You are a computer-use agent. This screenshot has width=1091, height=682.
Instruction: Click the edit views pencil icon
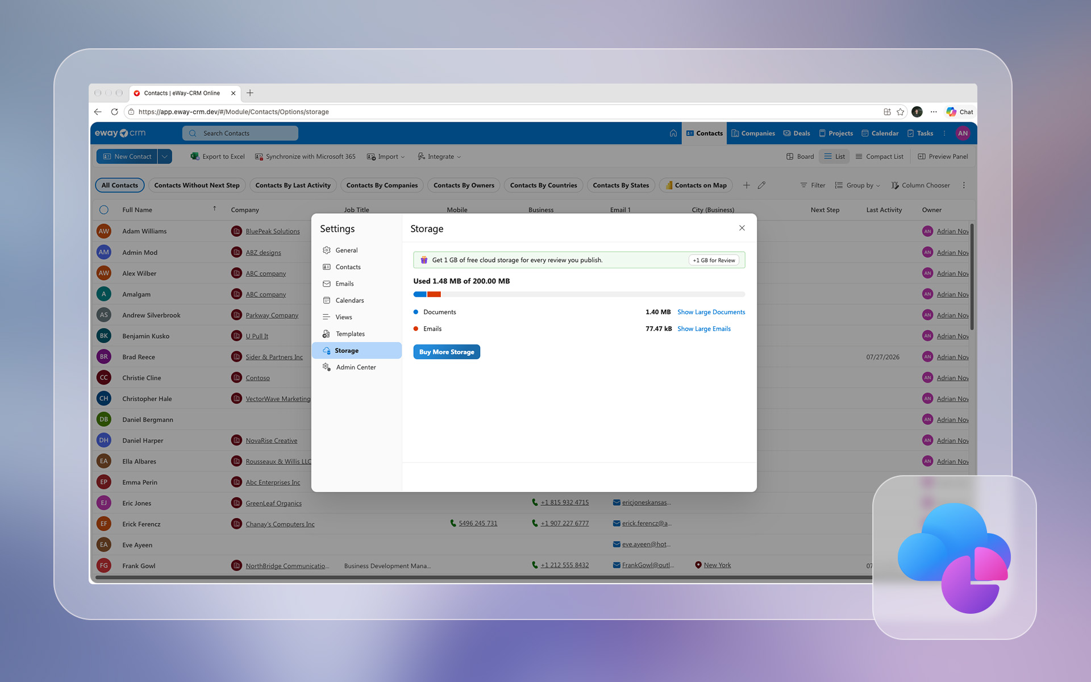[x=761, y=185]
